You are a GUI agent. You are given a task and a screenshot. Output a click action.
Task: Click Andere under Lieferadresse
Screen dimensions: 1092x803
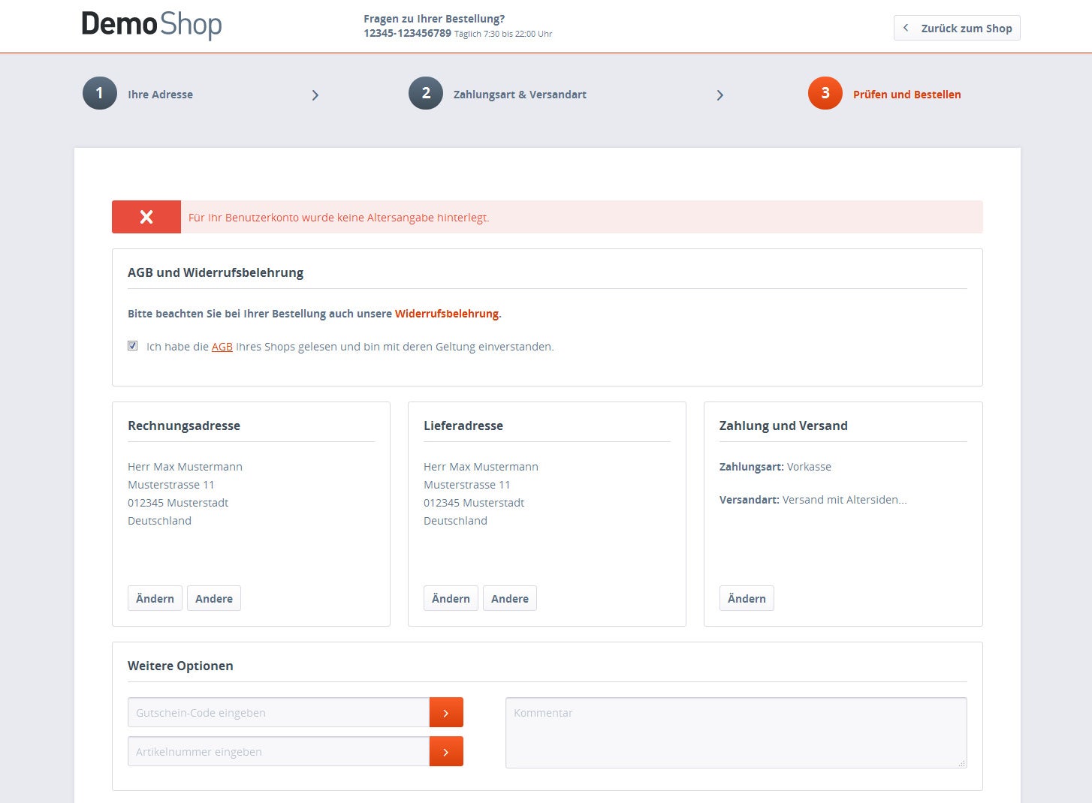(x=510, y=598)
